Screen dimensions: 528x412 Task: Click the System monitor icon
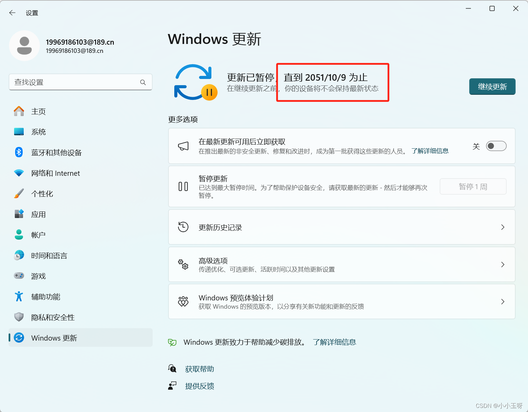[x=19, y=132]
